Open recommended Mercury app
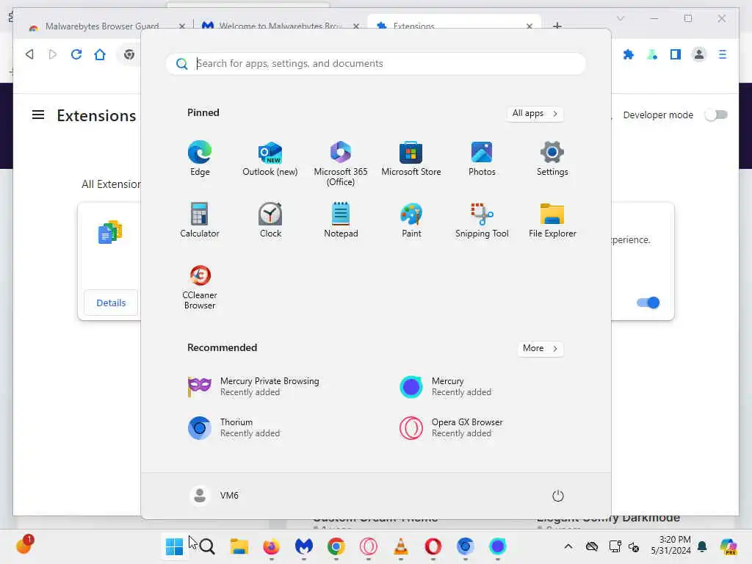This screenshot has width=752, height=564. click(446, 386)
